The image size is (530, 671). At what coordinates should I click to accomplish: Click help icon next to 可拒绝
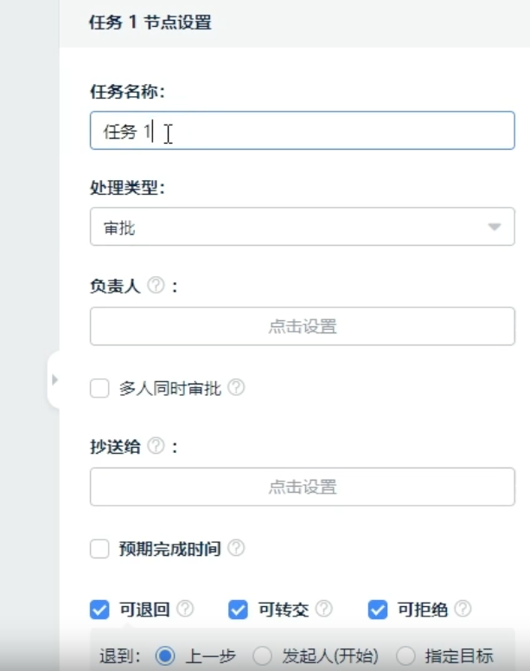[x=463, y=610]
